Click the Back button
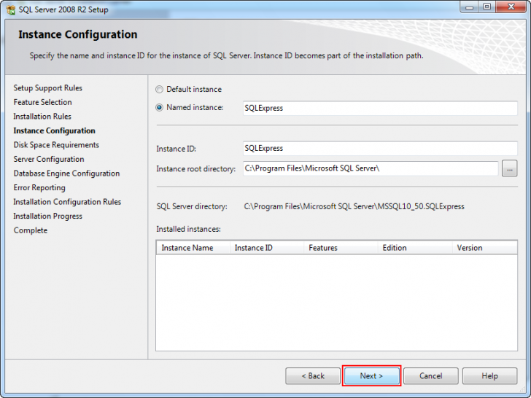531x398 pixels. (x=313, y=376)
